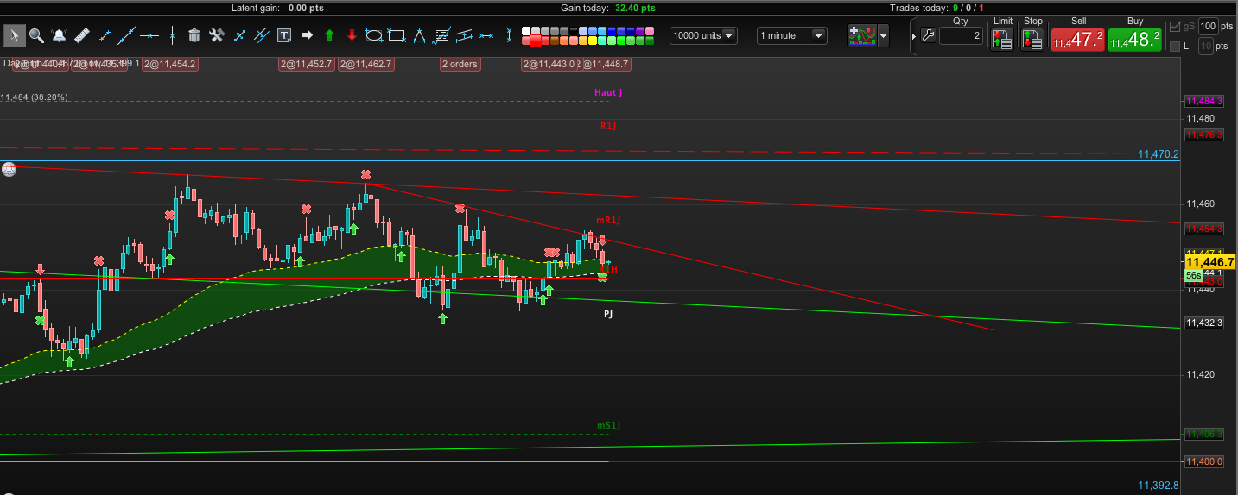Pick the white color swatch
1238x495 pixels.
(526, 31)
